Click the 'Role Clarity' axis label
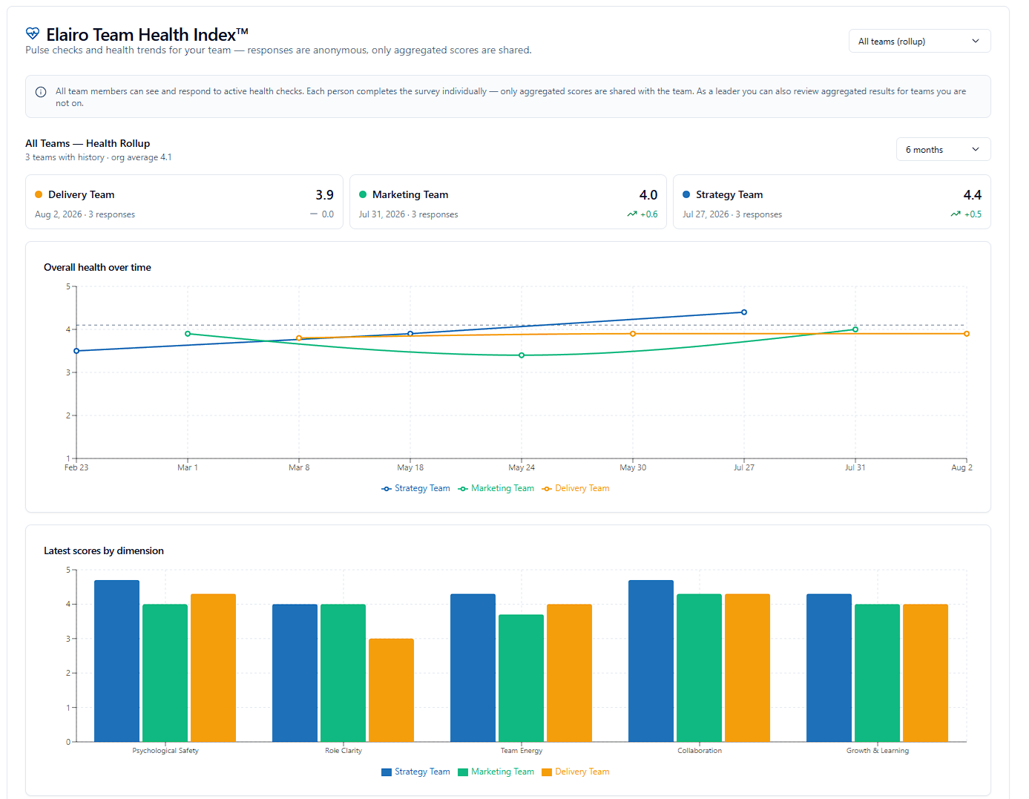This screenshot has width=1029, height=799. (343, 751)
